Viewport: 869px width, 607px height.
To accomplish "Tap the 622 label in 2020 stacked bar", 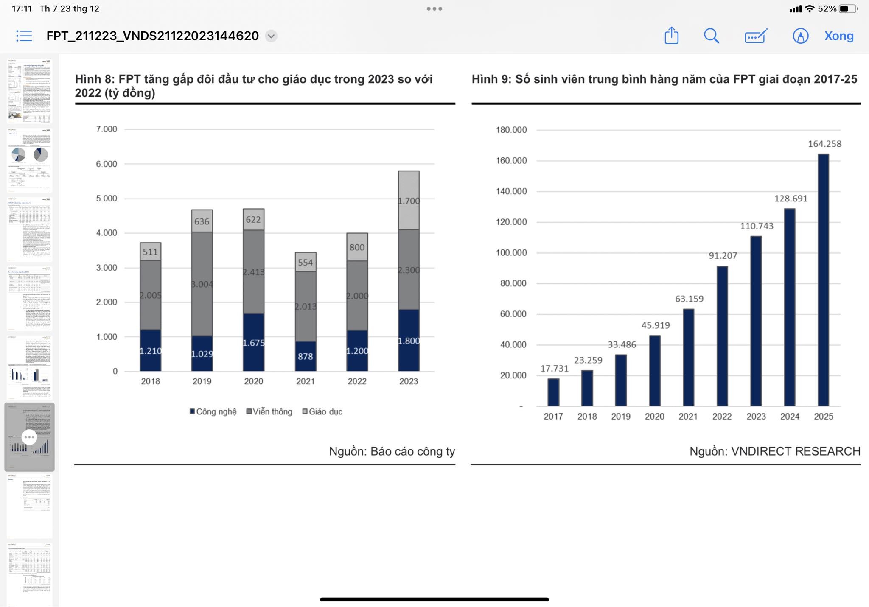I will click(x=253, y=220).
